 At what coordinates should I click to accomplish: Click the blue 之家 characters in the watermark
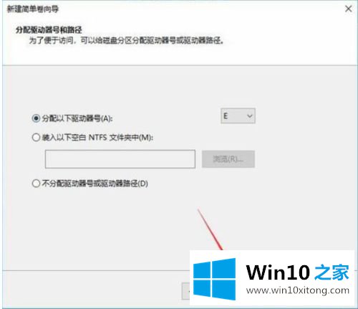332,272
